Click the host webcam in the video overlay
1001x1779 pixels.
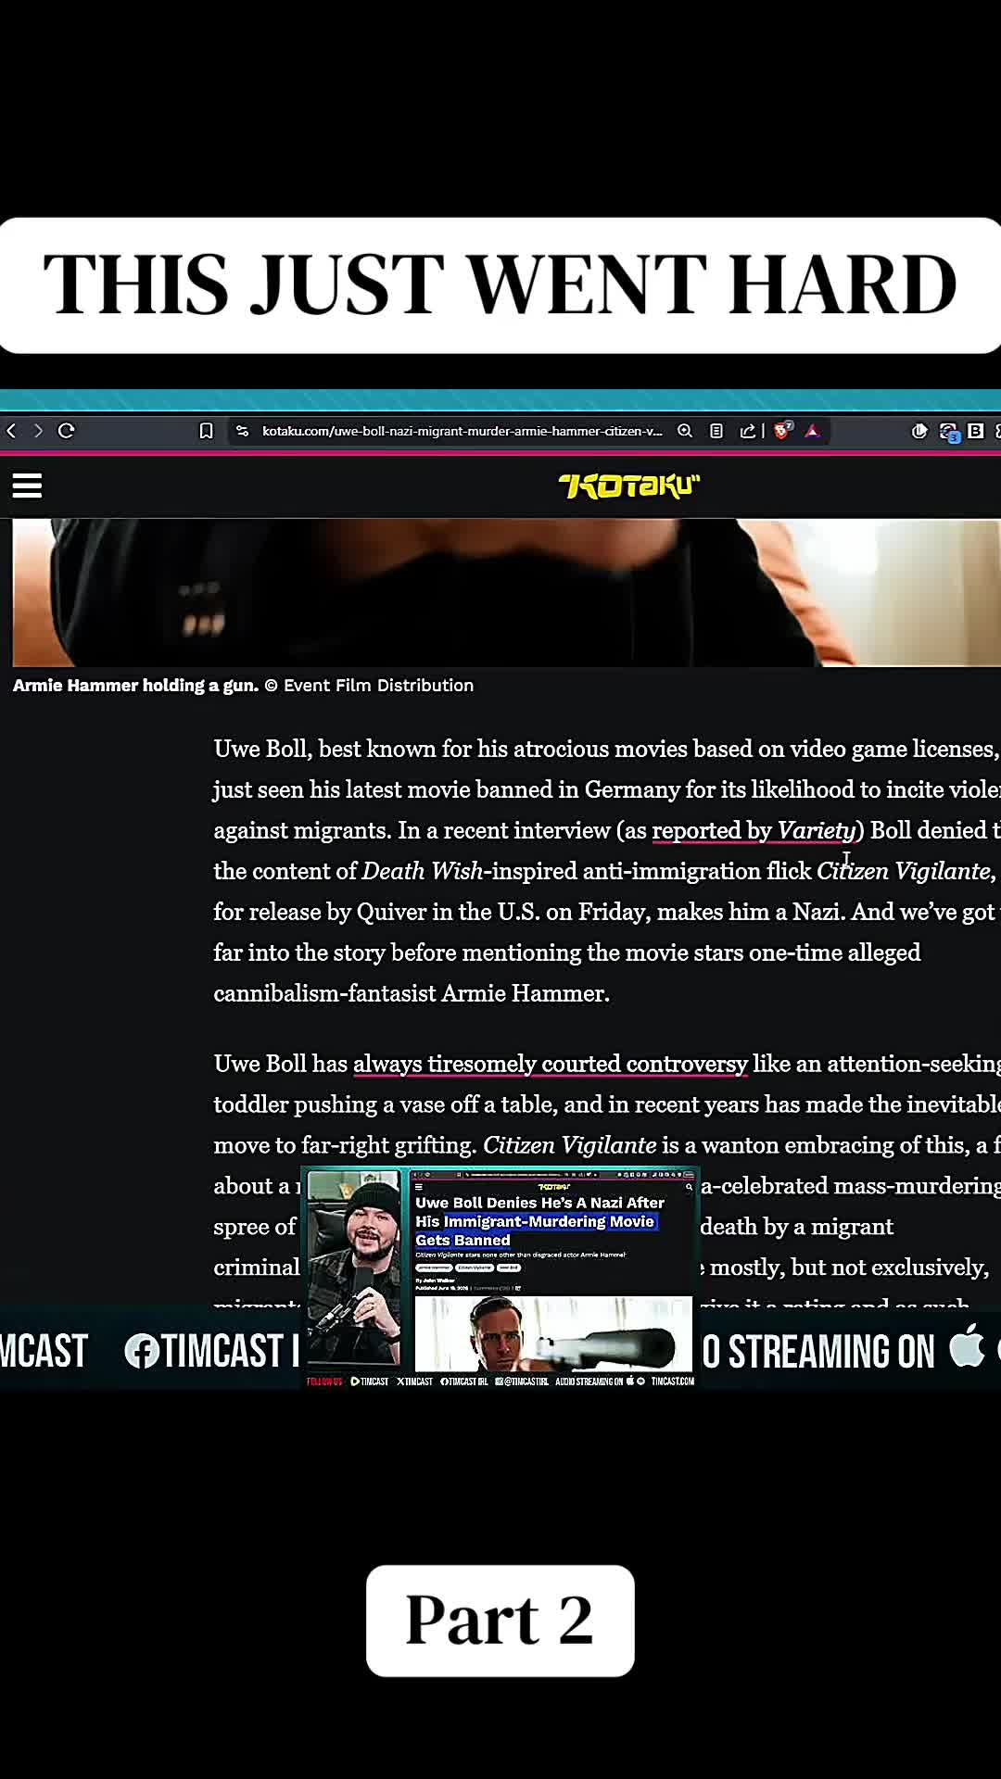[x=353, y=1268]
